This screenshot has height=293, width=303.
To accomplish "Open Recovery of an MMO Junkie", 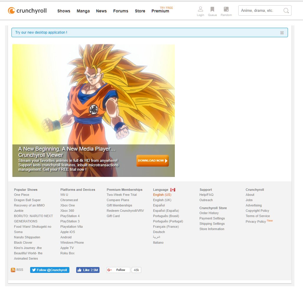I will point(29,208).
